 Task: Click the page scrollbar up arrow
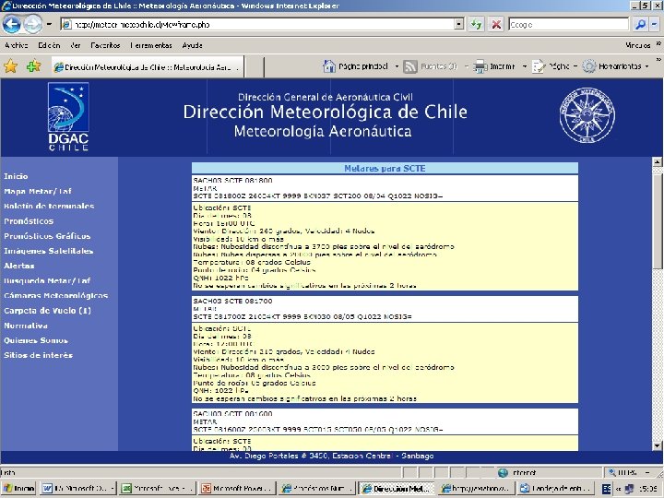(657, 161)
